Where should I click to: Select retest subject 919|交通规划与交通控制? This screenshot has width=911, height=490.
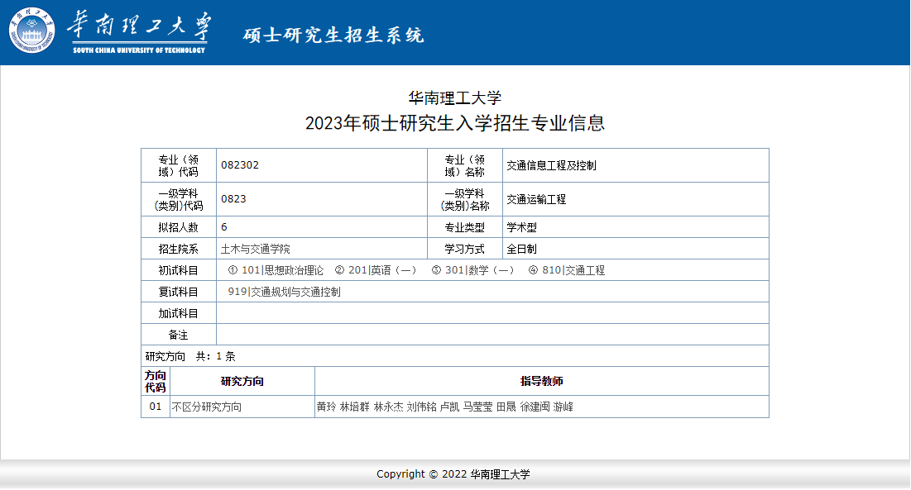click(x=284, y=292)
